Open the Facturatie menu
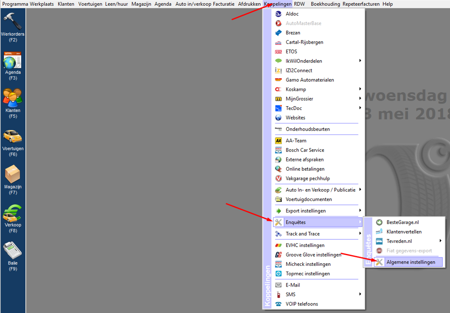450x313 pixels. 224,4
